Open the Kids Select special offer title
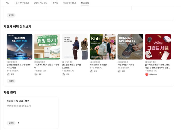Viewport: 181px width, 130px height. [99, 65]
